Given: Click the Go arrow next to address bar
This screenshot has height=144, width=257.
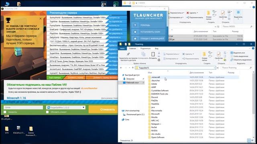Looking at the screenshot, I should 218,68.
